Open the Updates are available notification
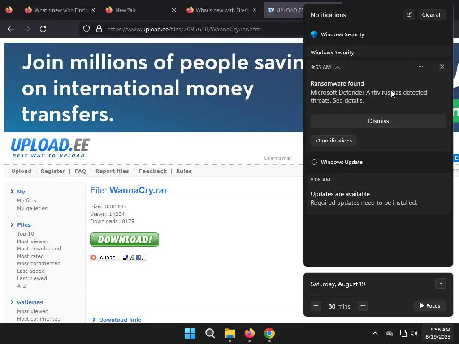Viewport: 459px width, 344px height. (378, 193)
